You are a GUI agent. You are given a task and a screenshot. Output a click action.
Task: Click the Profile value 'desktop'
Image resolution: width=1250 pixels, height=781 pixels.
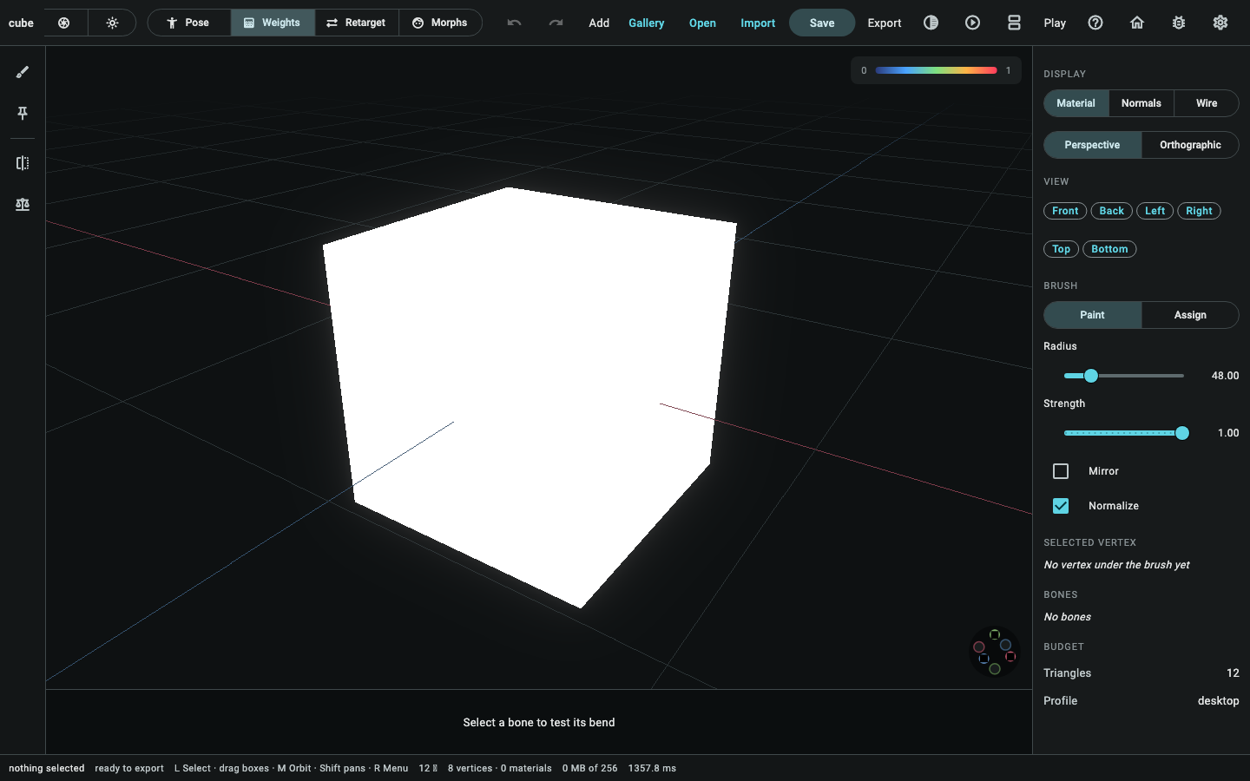[1219, 701]
